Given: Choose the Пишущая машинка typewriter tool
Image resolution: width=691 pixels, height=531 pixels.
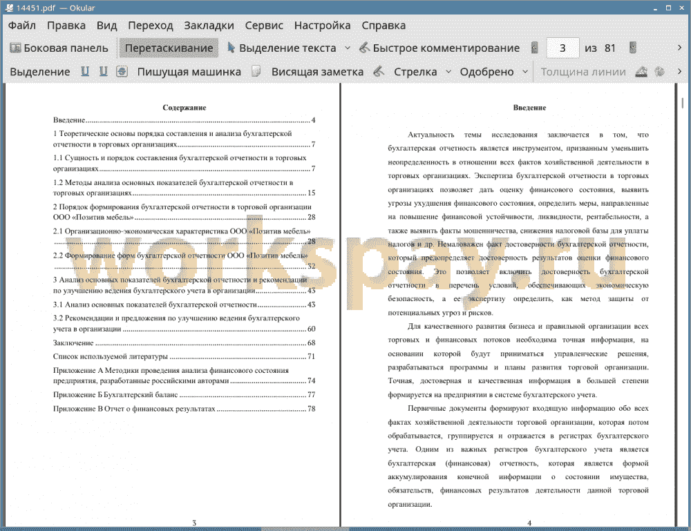Looking at the screenshot, I should tap(189, 72).
